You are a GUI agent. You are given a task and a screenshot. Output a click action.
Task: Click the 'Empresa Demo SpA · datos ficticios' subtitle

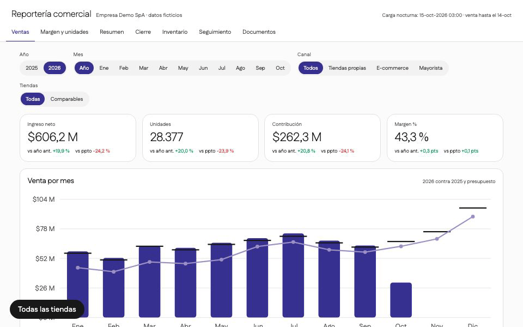click(139, 15)
